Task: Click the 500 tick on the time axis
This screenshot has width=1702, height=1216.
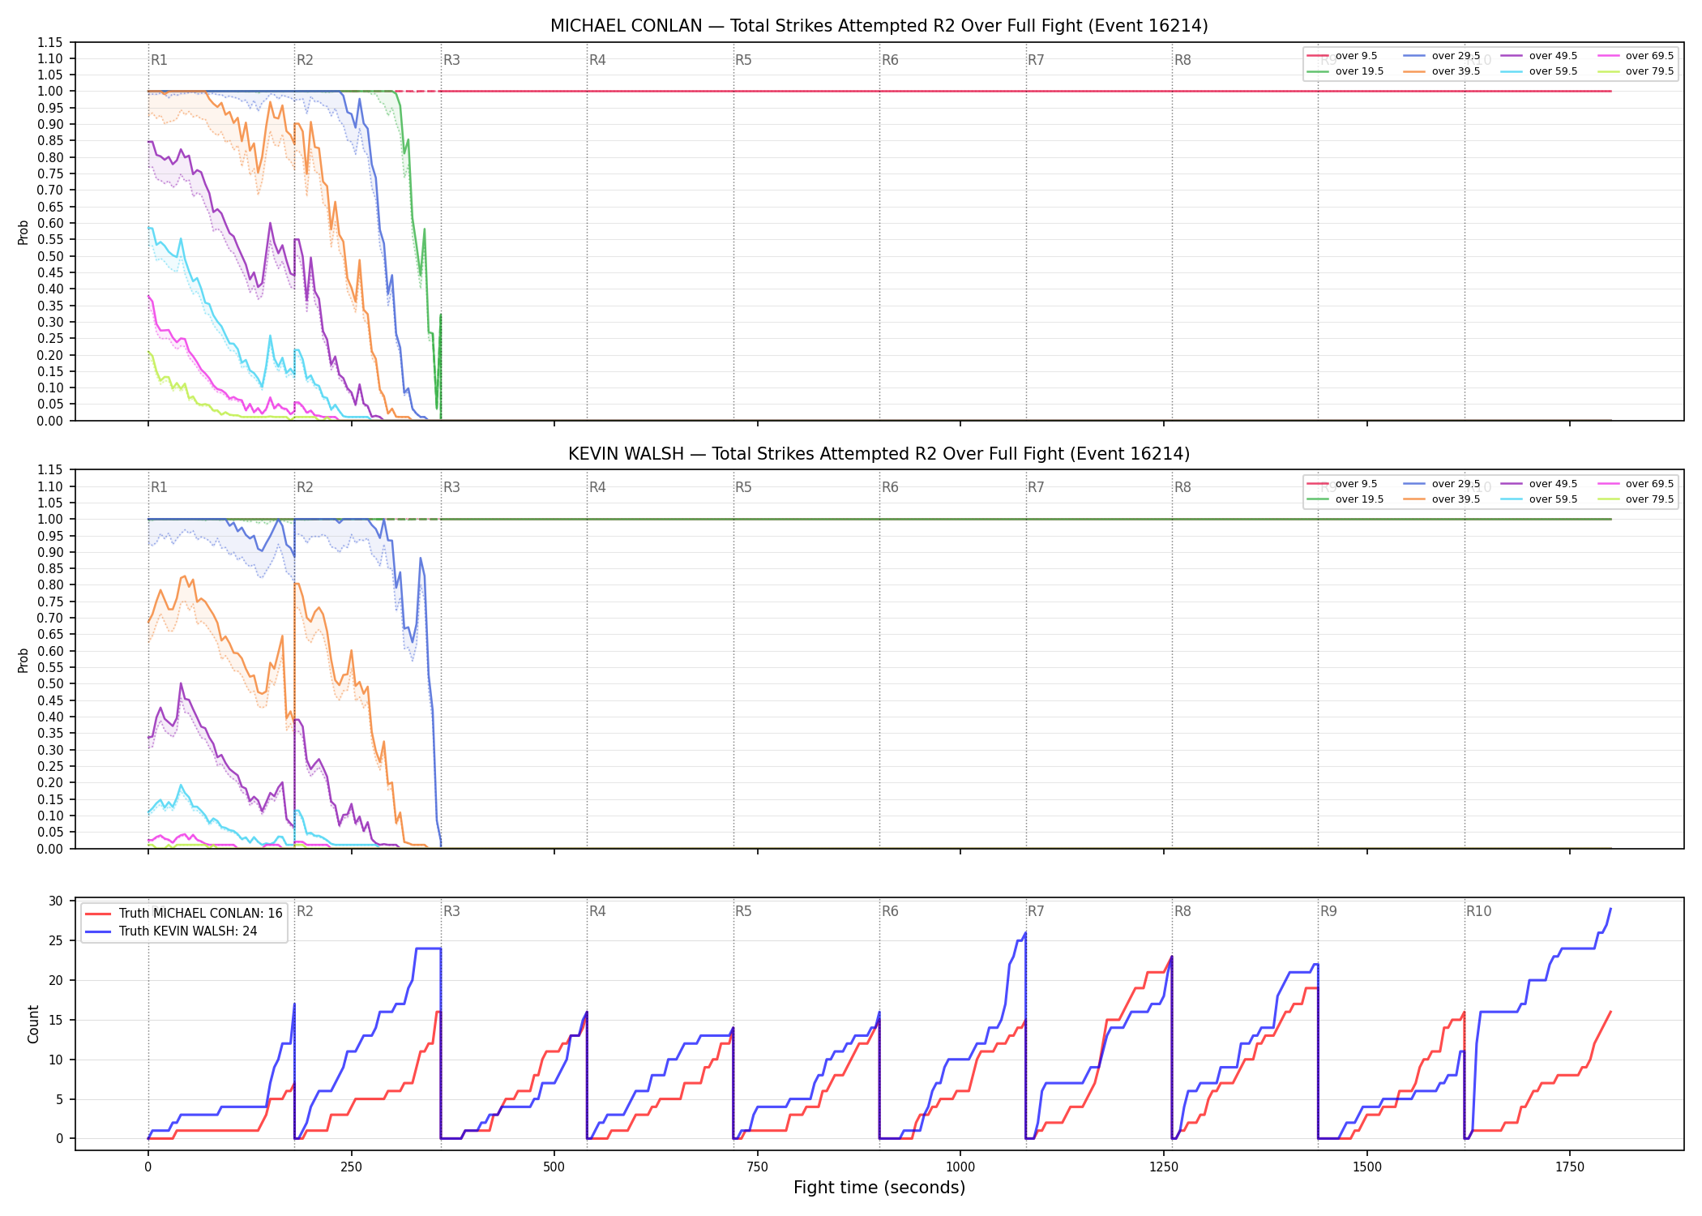Action: [554, 1167]
